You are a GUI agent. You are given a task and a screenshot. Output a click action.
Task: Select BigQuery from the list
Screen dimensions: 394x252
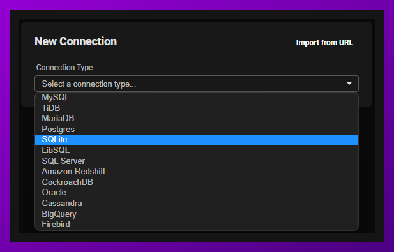click(x=197, y=214)
